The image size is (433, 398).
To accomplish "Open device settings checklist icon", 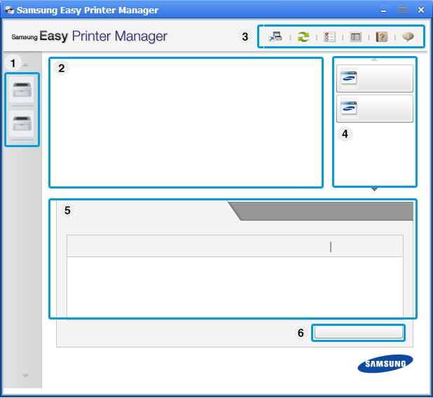I will [x=329, y=37].
